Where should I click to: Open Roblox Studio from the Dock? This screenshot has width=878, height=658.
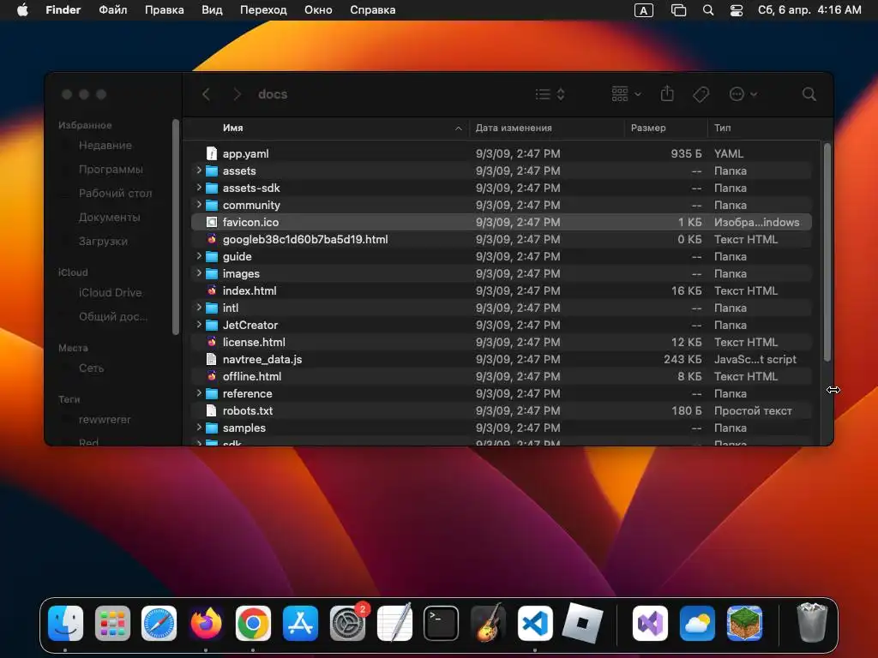pos(582,623)
